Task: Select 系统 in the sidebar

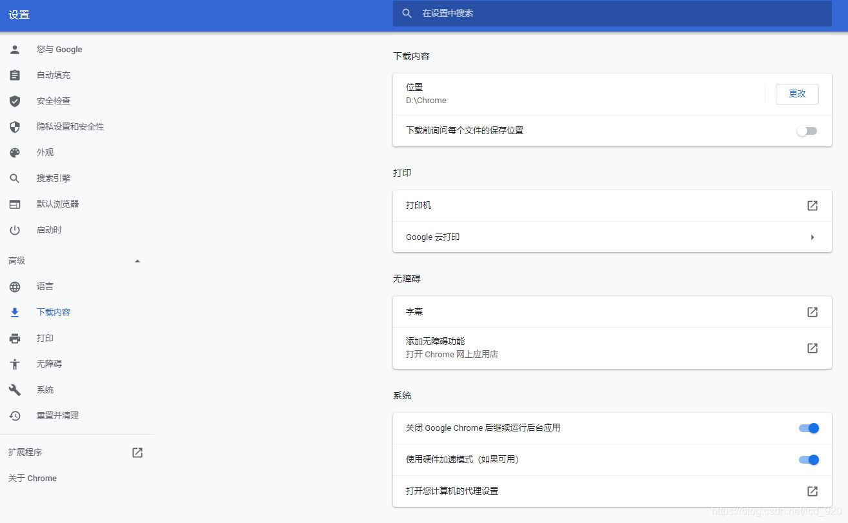Action: pos(45,390)
